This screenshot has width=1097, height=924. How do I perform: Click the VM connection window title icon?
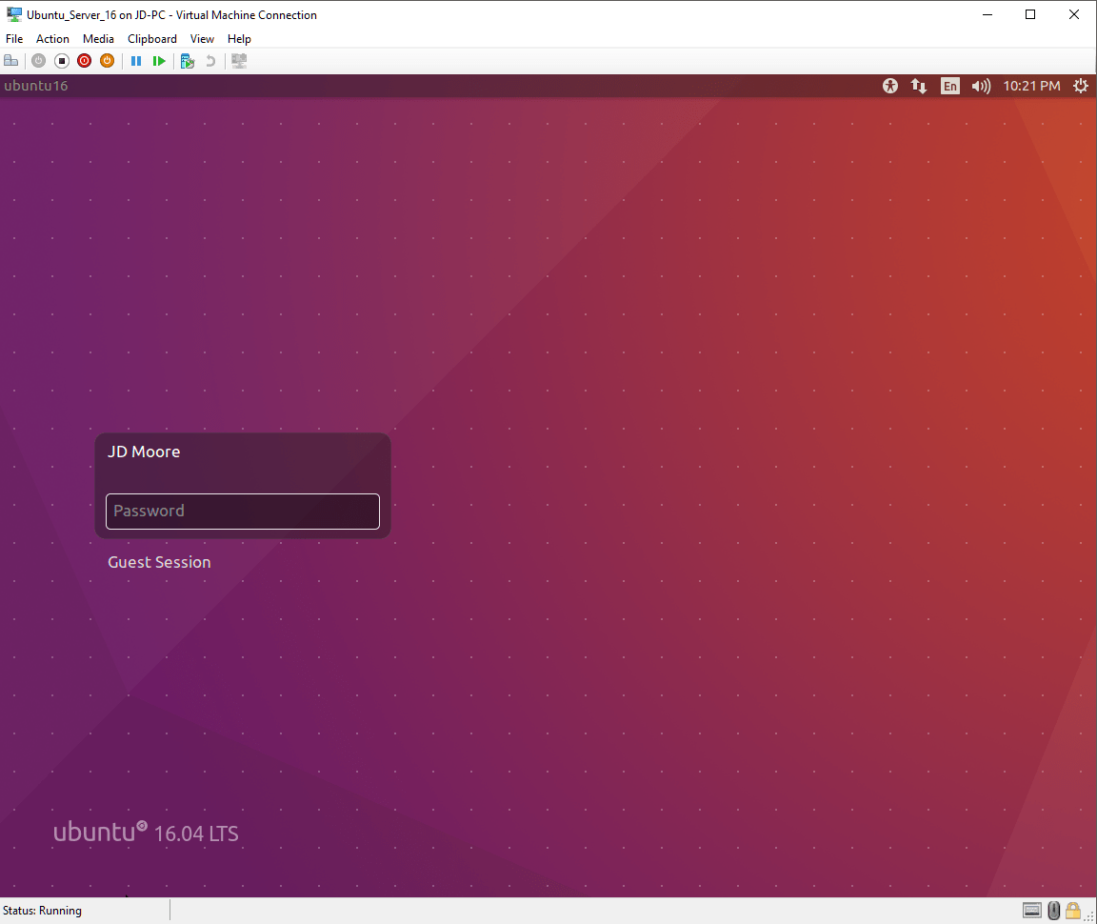point(14,14)
